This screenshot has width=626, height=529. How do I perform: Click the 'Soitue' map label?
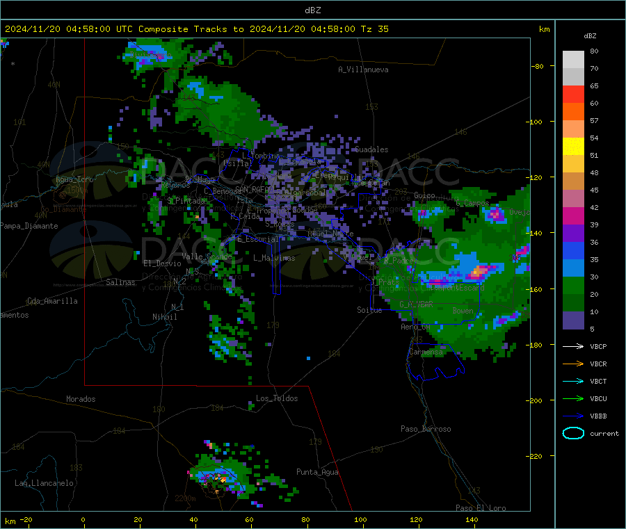369,310
